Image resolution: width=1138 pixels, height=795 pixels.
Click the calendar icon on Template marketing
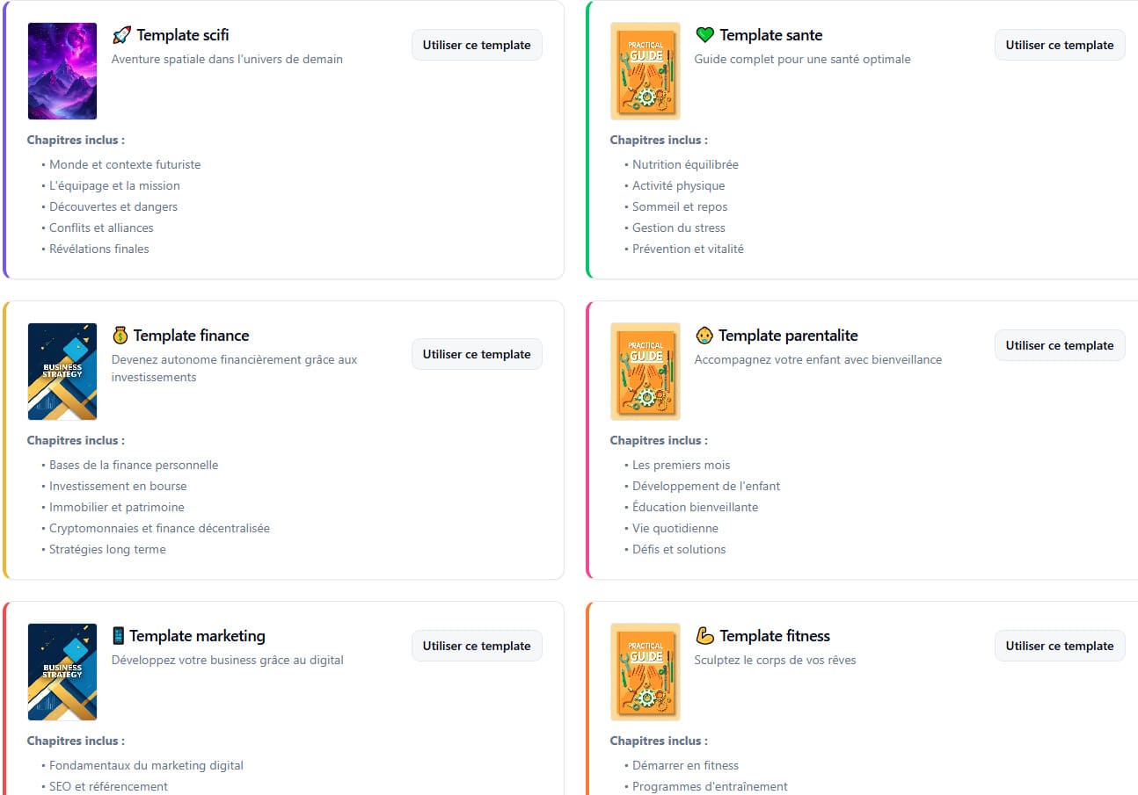coord(119,635)
